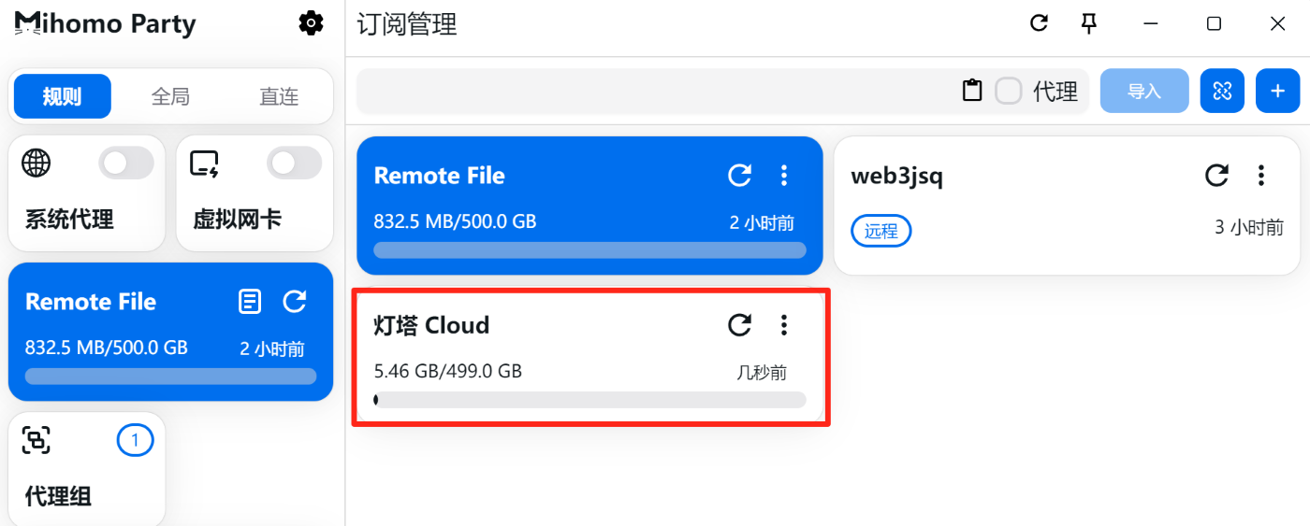Open the 代理组 card
1310x526 pixels.
click(x=87, y=469)
